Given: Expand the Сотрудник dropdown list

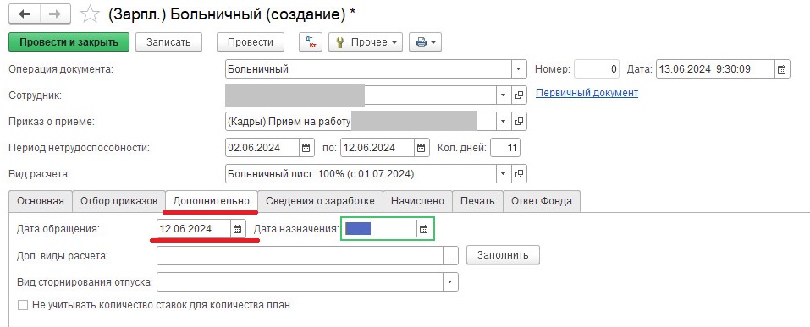Looking at the screenshot, I should pos(503,95).
